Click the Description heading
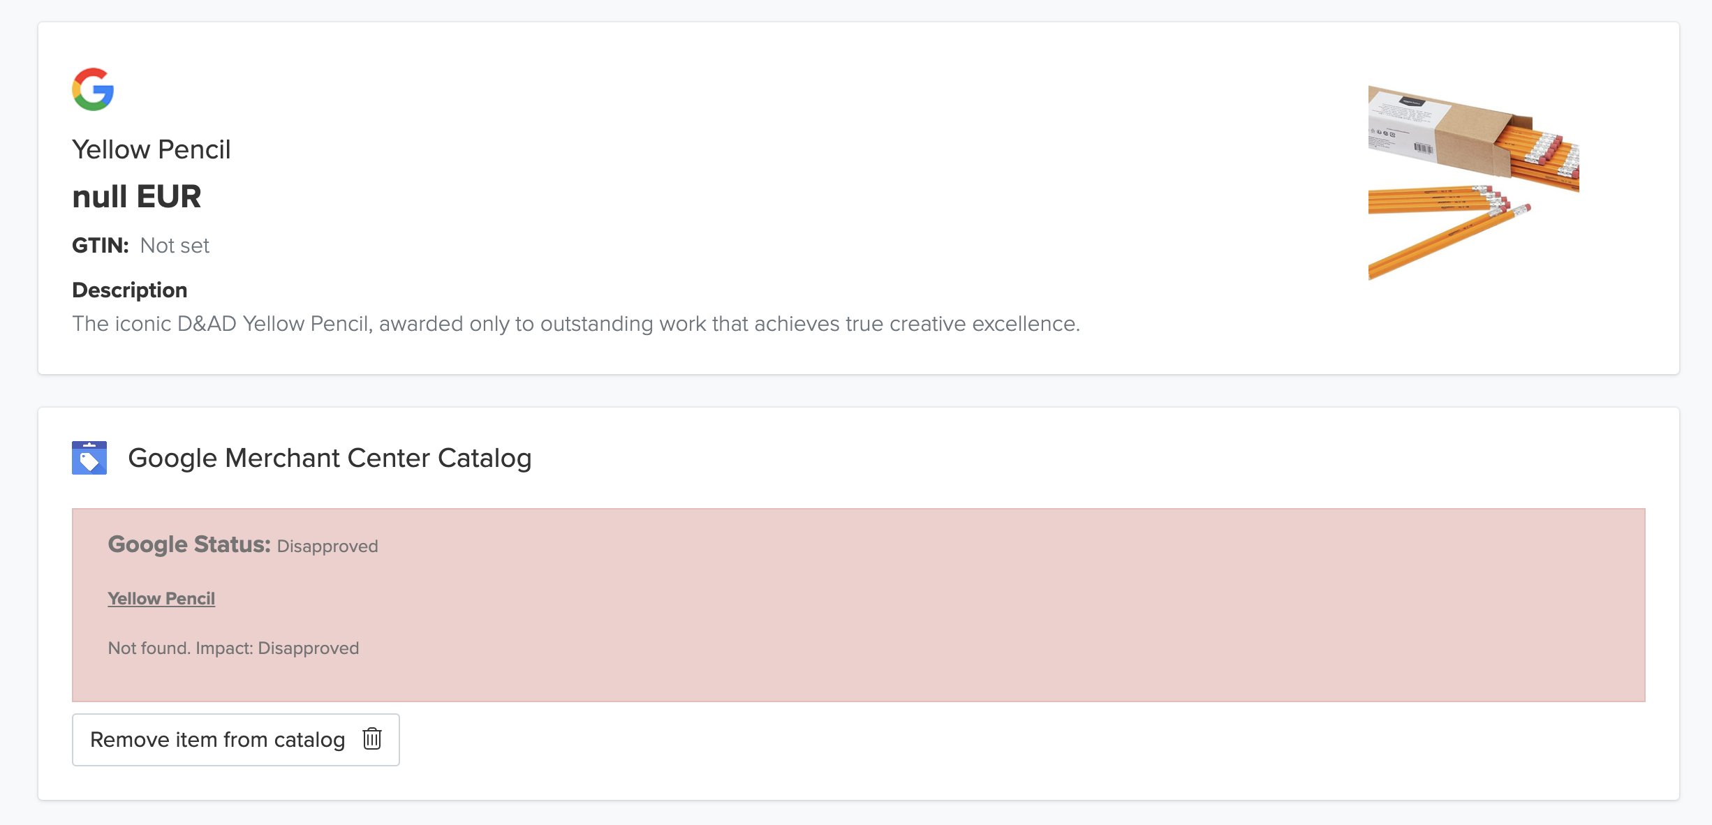The width and height of the screenshot is (1712, 825). tap(130, 290)
